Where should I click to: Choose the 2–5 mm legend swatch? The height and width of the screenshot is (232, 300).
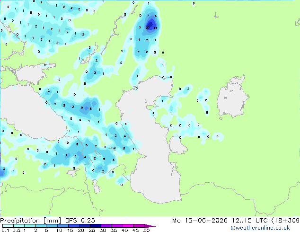(x=41, y=226)
